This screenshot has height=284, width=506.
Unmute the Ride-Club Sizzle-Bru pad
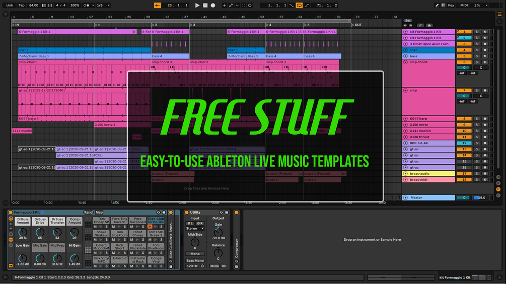(150, 227)
